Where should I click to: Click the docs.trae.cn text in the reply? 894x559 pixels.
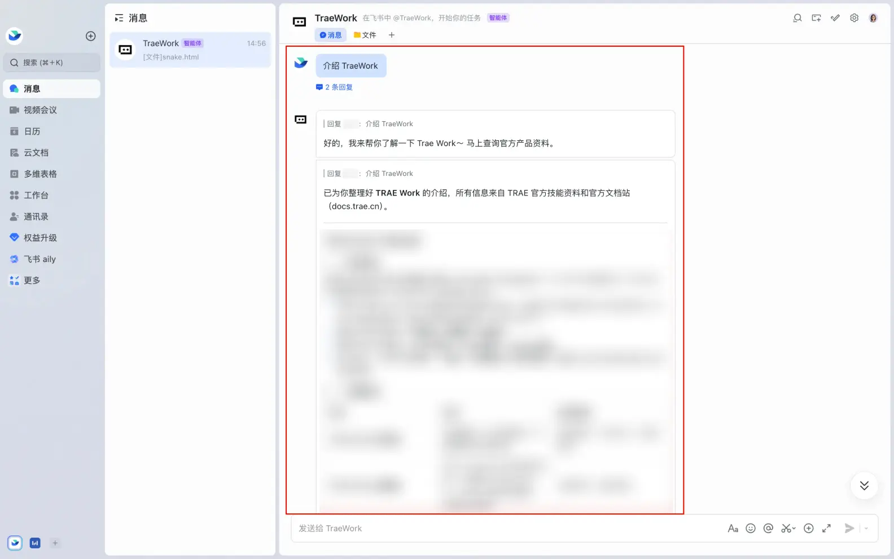pyautogui.click(x=357, y=206)
